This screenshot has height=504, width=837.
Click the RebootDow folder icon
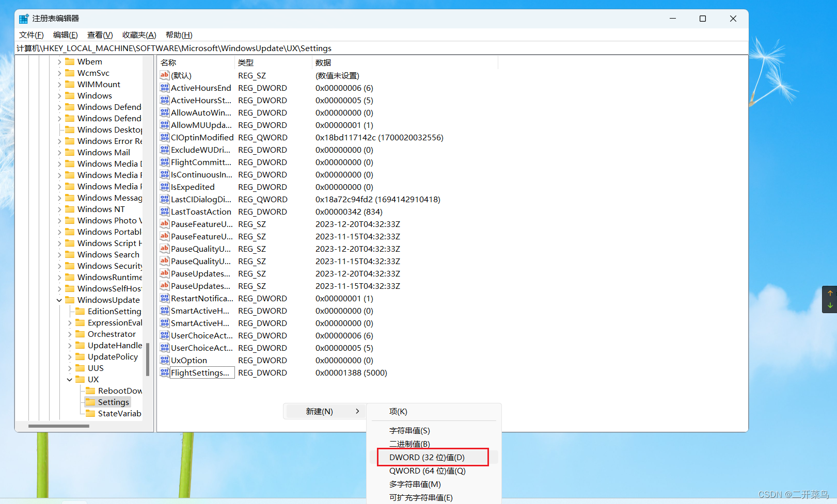coord(90,391)
